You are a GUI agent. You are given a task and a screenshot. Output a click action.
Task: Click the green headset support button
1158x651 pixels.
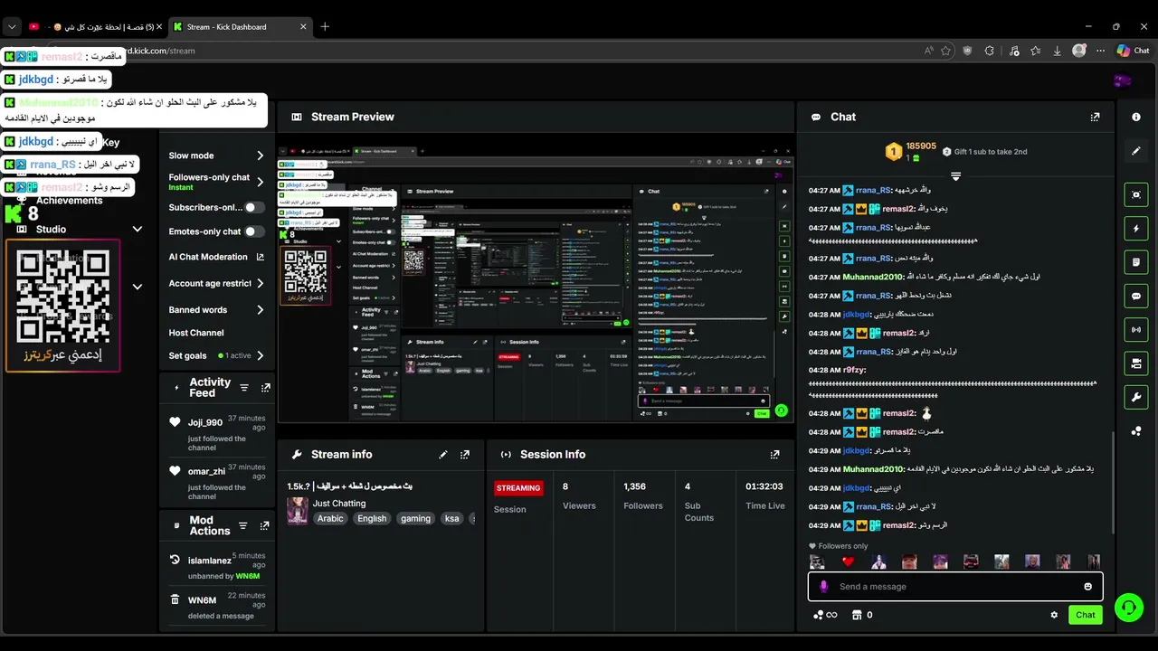click(1128, 607)
